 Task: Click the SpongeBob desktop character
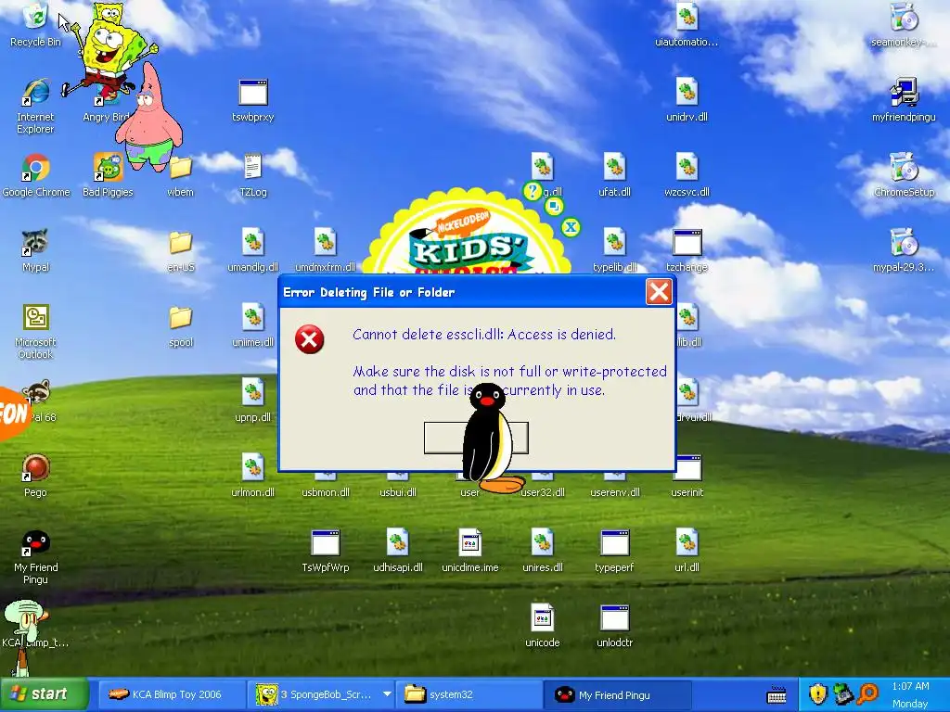pos(109,50)
